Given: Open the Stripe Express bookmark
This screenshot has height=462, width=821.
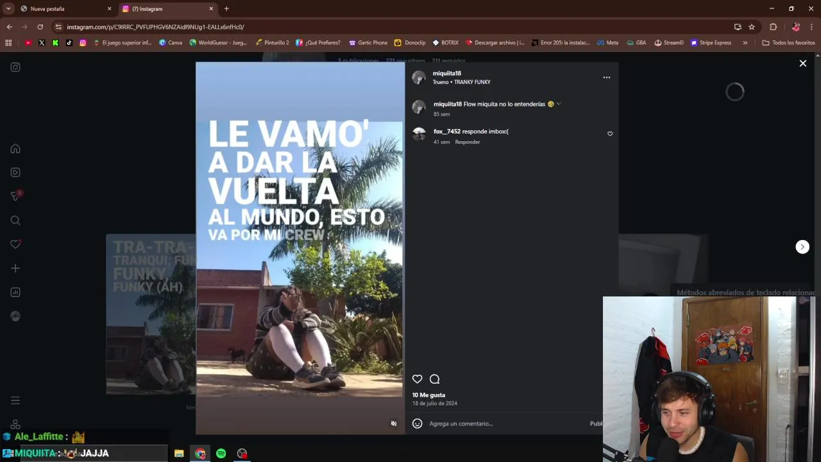Looking at the screenshot, I should tap(711, 43).
